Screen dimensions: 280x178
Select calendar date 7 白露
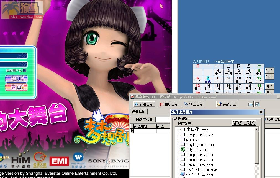click(208, 80)
